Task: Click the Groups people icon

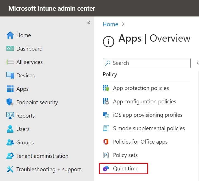Action: (10, 142)
